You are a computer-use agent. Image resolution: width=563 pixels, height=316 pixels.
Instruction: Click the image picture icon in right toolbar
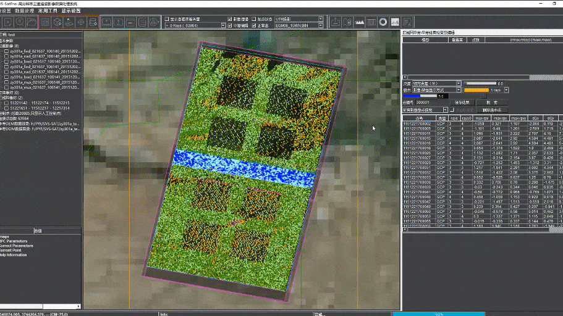pos(395,22)
